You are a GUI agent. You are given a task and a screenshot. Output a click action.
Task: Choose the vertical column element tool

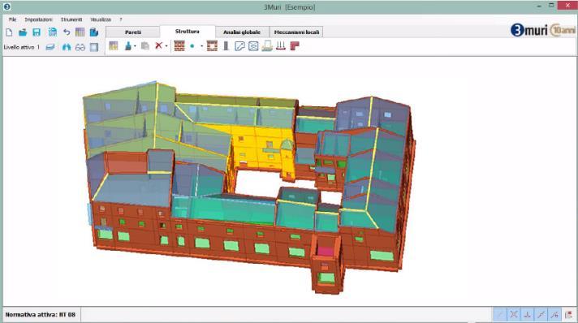point(226,46)
